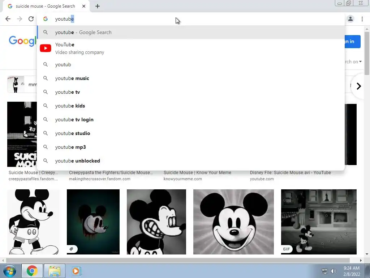370x278 pixels.
Task: Open the standing classic Mickey image thumbnail
Action: pos(34,222)
